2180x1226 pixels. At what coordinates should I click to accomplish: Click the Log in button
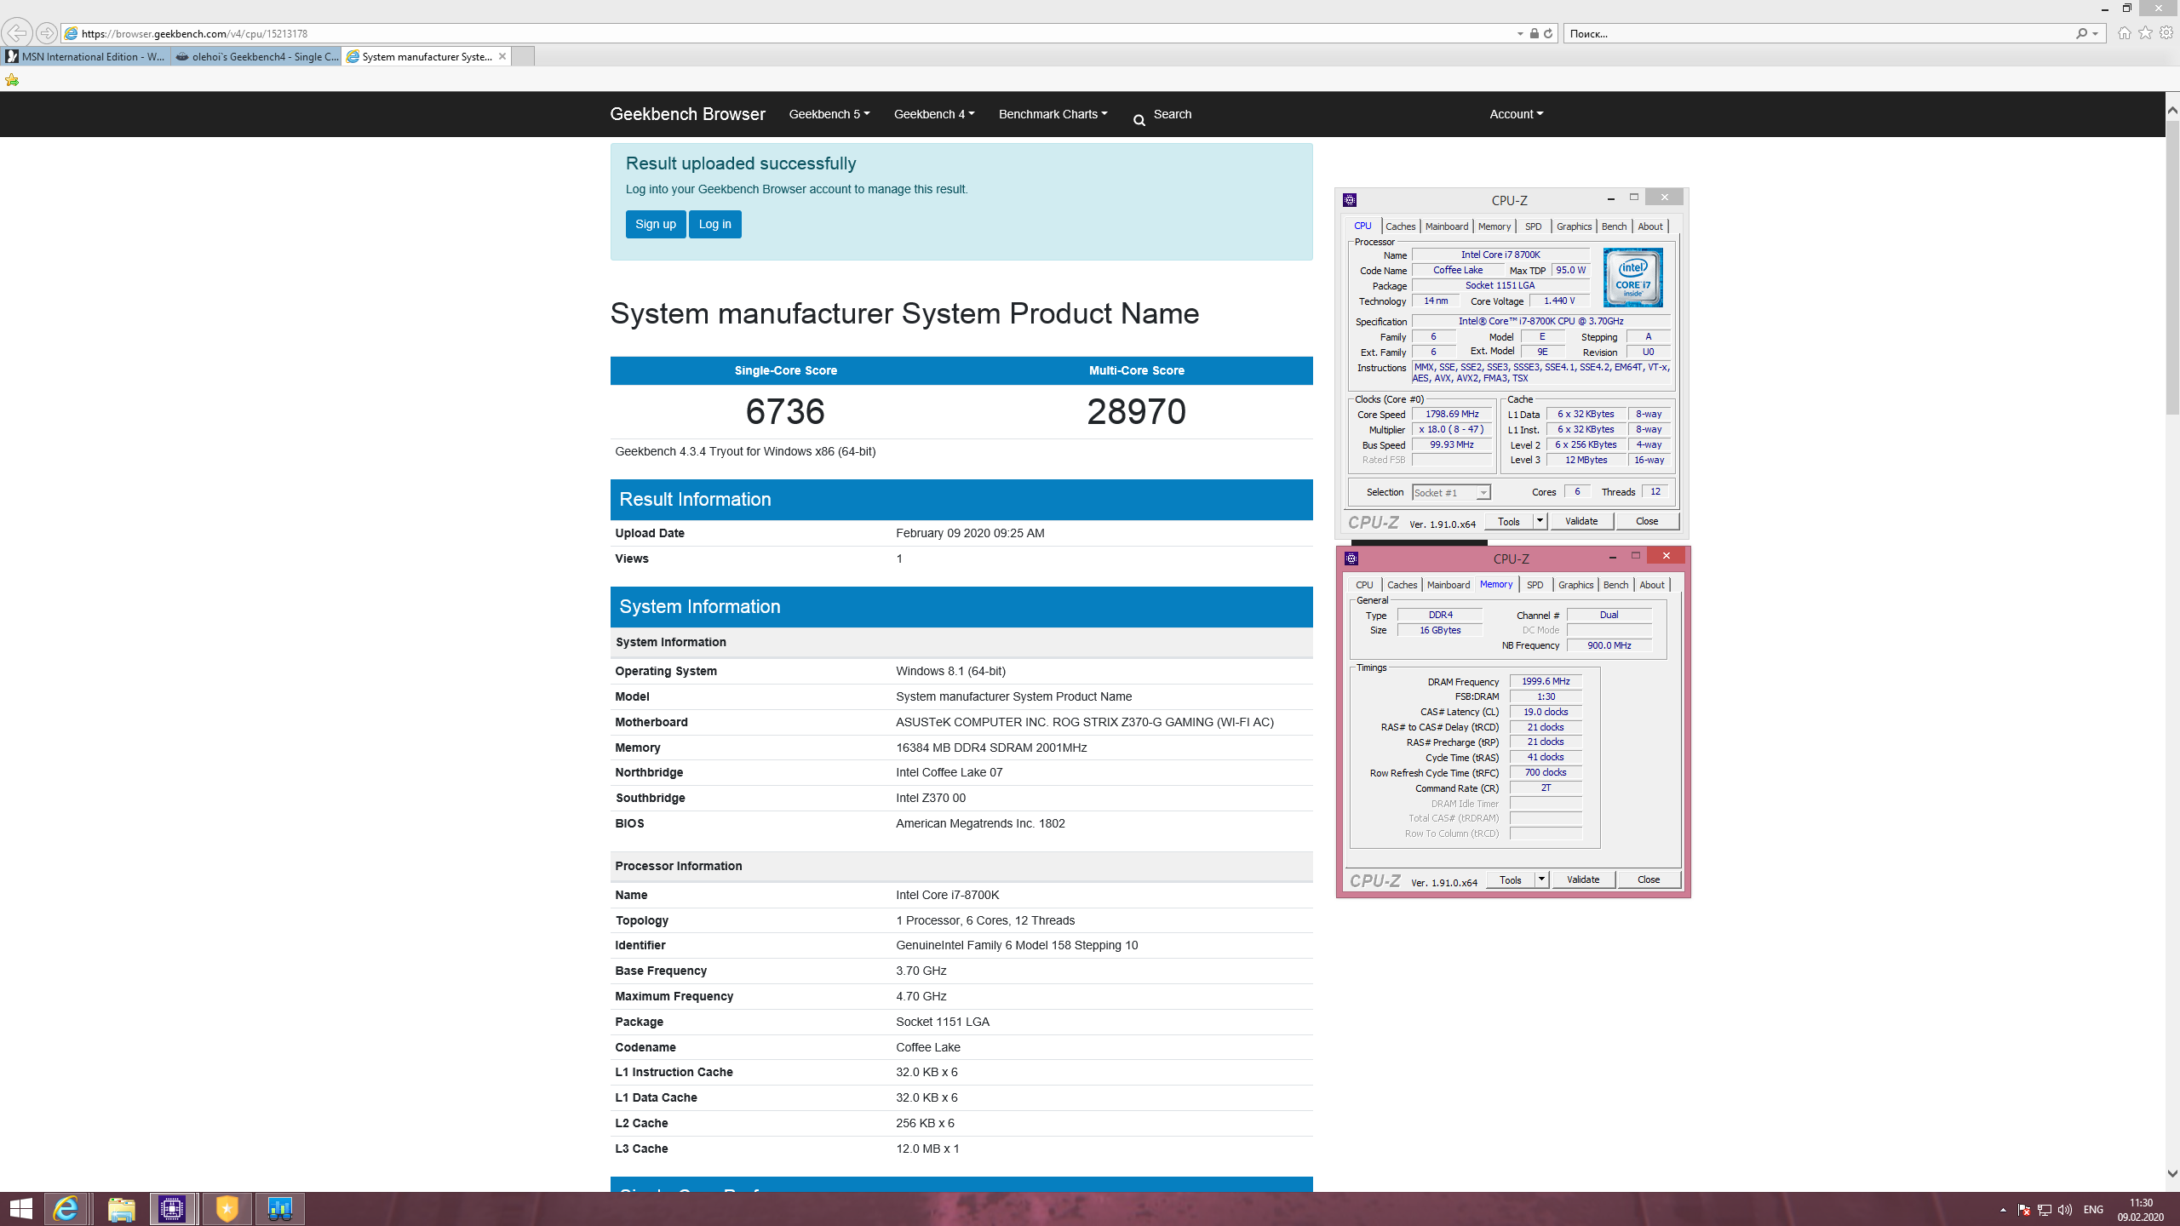pyautogui.click(x=714, y=224)
